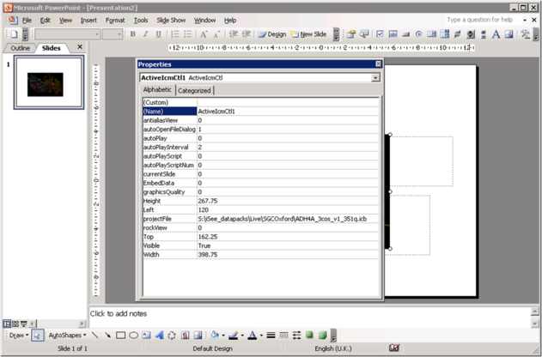The image size is (542, 357).
Task: Open the Draw menu on drawing toolbar
Action: click(x=18, y=336)
